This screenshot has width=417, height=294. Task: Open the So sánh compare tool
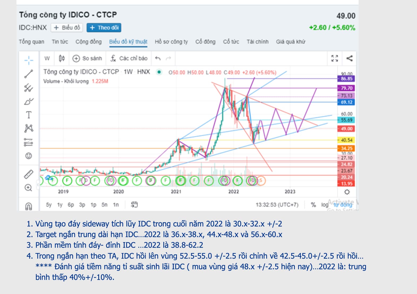pos(87,58)
